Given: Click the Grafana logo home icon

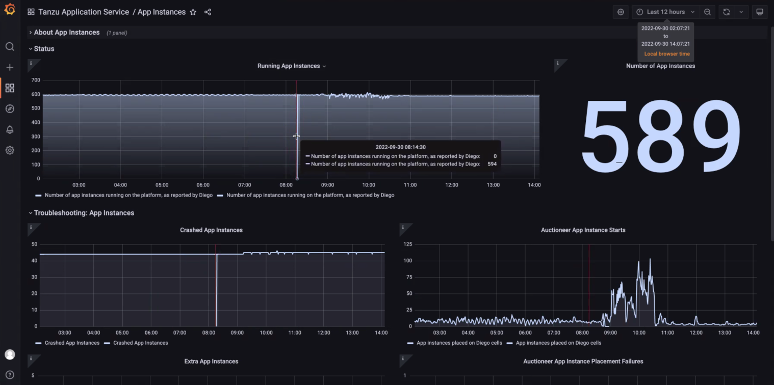Looking at the screenshot, I should pyautogui.click(x=10, y=10).
